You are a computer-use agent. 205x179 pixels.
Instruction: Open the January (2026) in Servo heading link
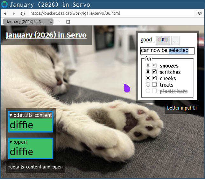tap(46, 35)
